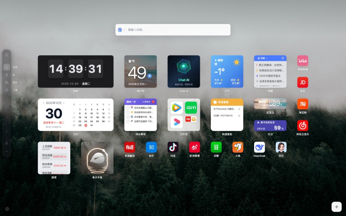Click the 创业板指 stock row
Screen dimensions: 346x216
54,165
